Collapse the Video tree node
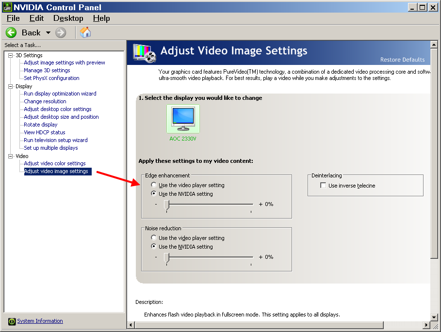Image resolution: width=441 pixels, height=332 pixels. point(10,156)
